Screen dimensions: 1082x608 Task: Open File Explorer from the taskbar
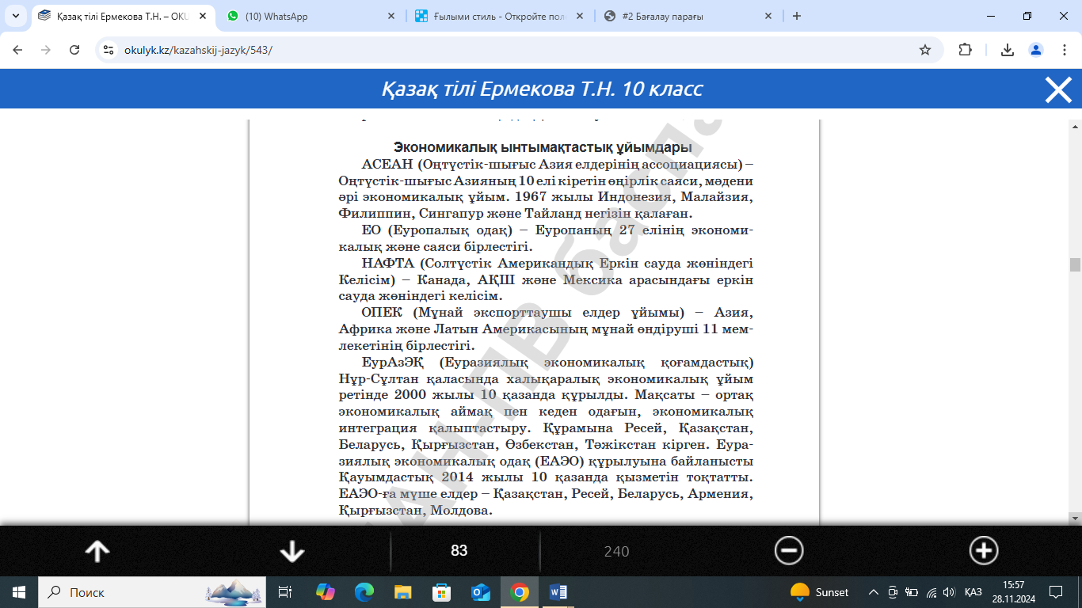tap(403, 592)
